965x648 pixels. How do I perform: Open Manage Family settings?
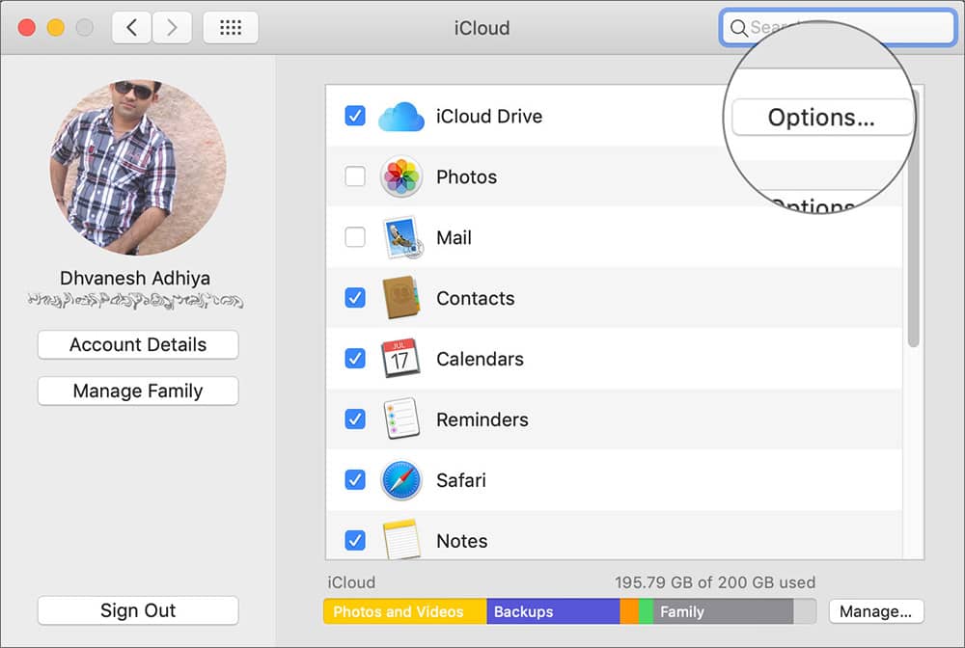[137, 391]
